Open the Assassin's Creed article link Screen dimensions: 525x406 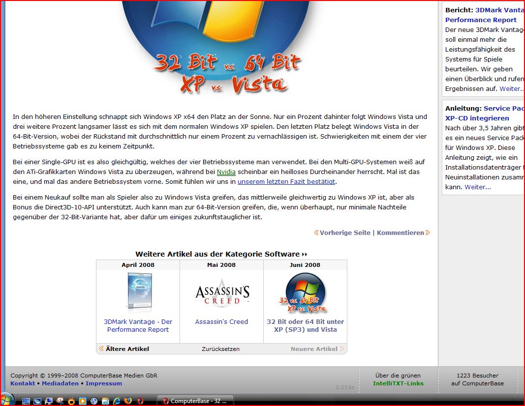pyautogui.click(x=221, y=322)
